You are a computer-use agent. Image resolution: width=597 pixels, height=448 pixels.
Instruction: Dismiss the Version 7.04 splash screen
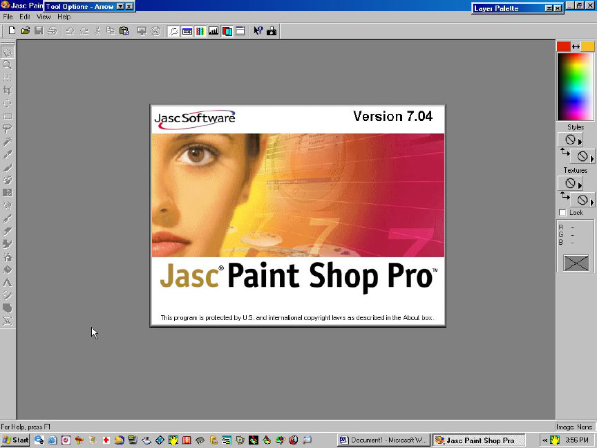click(298, 216)
